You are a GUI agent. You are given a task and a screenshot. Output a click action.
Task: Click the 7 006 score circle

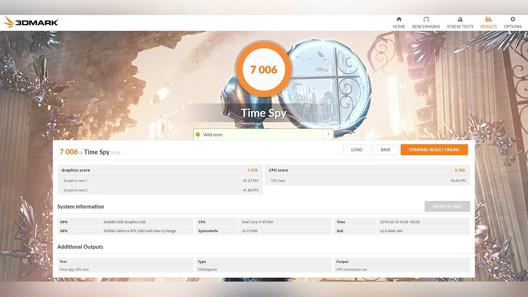point(264,70)
